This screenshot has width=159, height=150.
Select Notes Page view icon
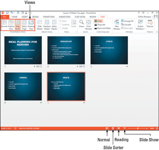coord(24,25)
